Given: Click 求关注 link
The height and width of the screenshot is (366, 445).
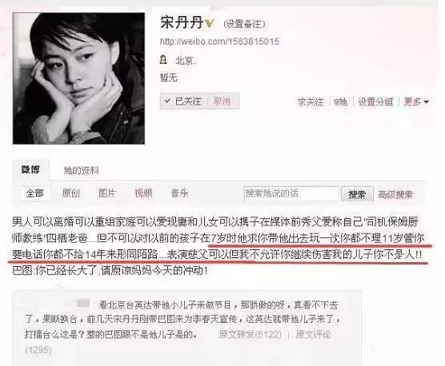Looking at the screenshot, I should point(311,101).
